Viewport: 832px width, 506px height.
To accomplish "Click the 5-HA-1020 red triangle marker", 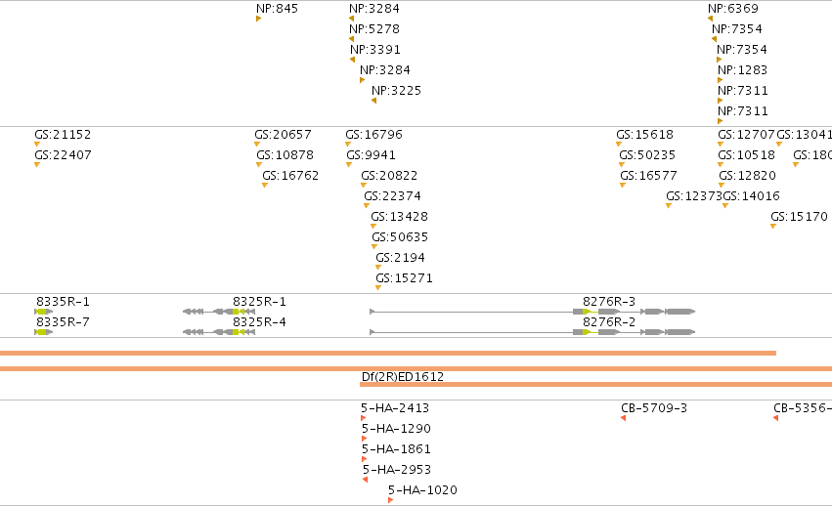I will pos(390,500).
